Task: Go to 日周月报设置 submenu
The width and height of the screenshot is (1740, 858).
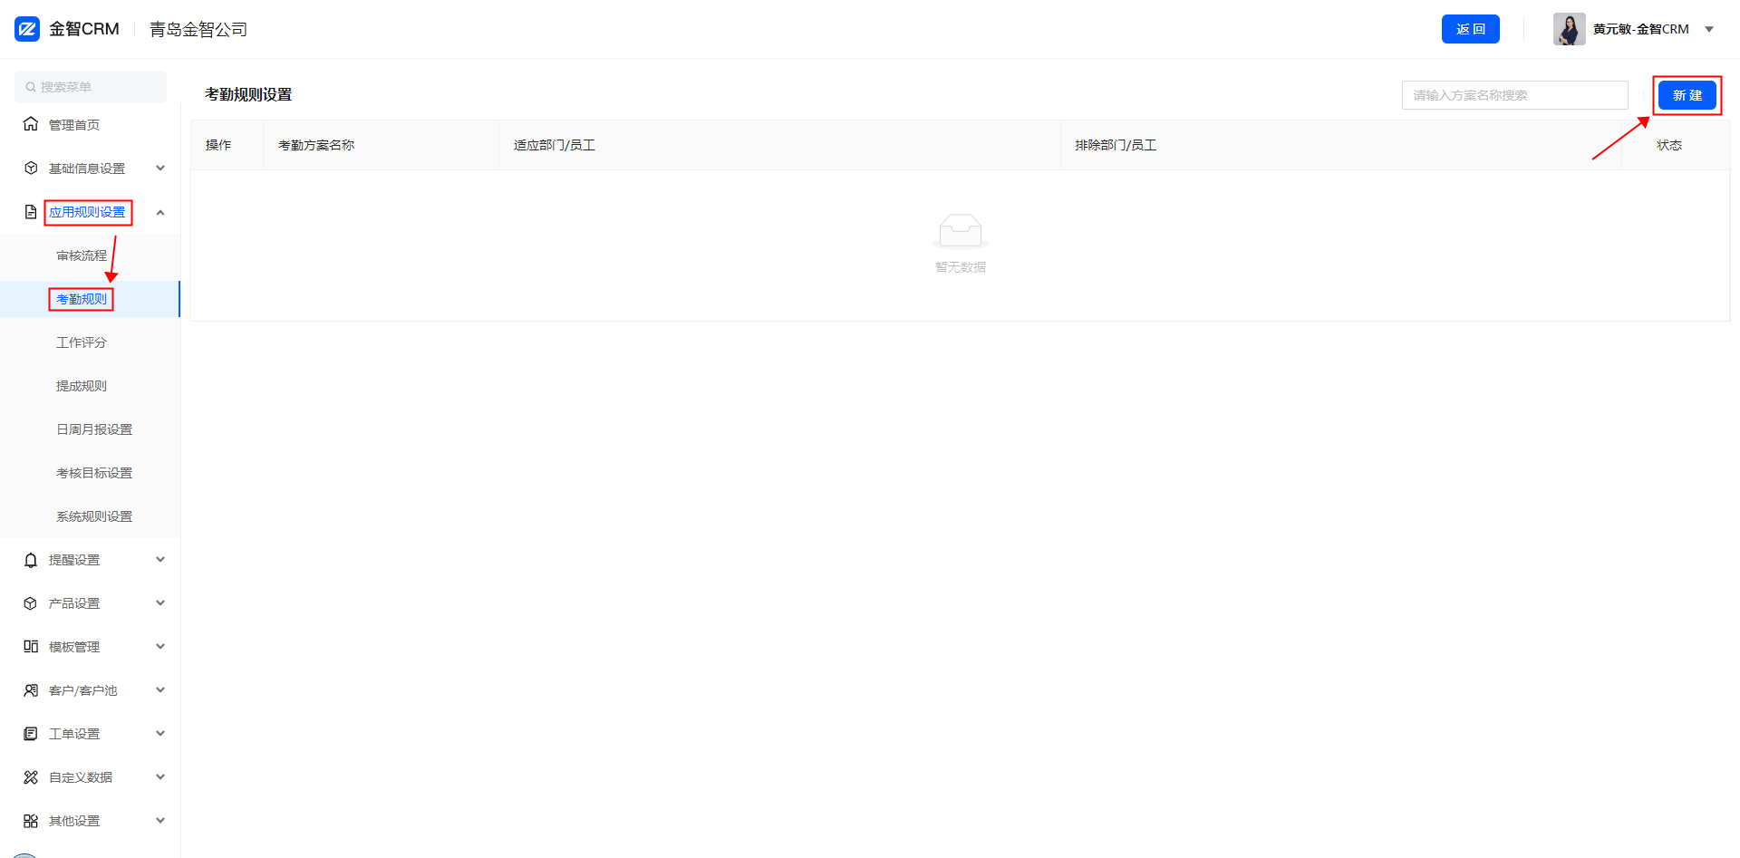Action: point(94,429)
